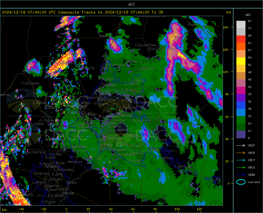This screenshot has width=263, height=213.
Task: Click the 'Tz 35' text in the header
Action: pos(157,12)
